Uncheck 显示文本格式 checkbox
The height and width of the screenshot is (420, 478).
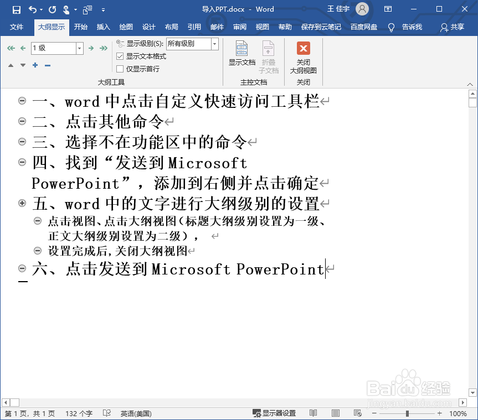click(120, 56)
